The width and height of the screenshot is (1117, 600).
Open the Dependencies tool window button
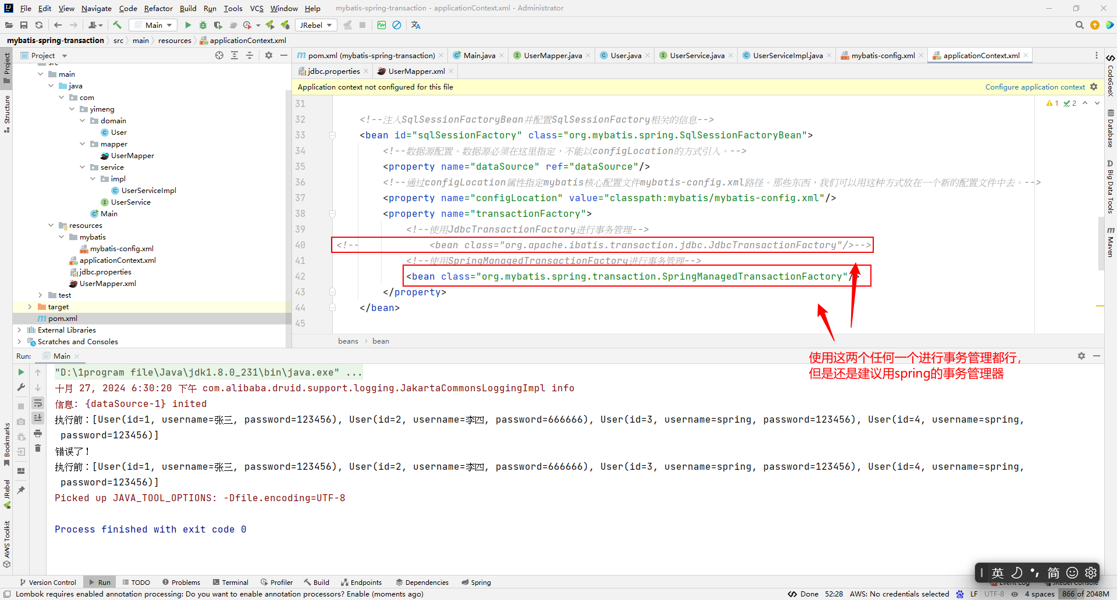coord(422,582)
